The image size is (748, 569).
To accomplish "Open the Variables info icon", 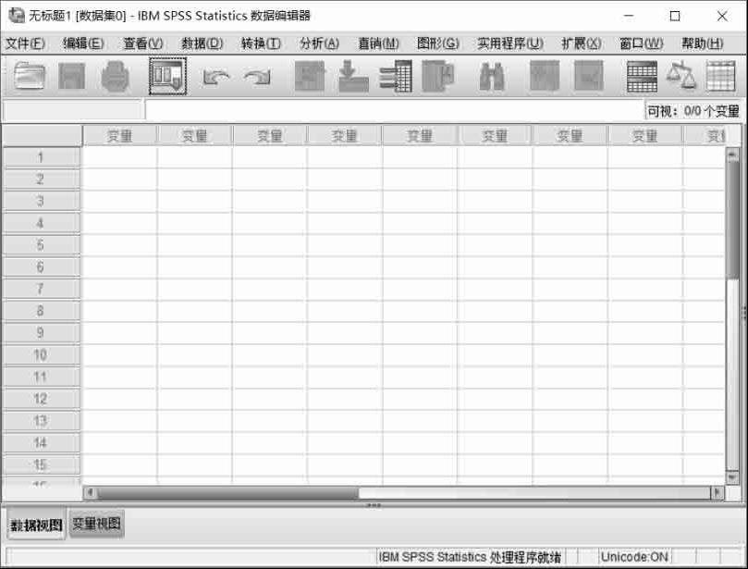I will 396,76.
